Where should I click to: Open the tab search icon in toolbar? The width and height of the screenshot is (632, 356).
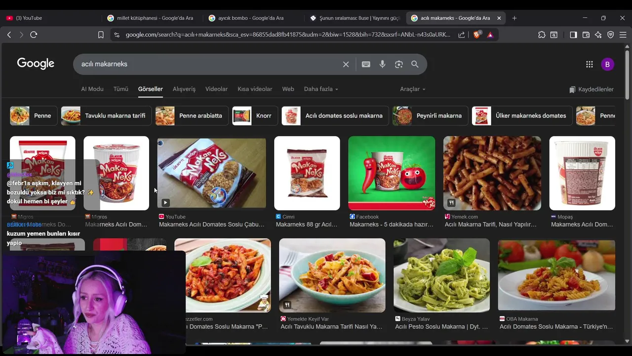pyautogui.click(x=554, y=35)
